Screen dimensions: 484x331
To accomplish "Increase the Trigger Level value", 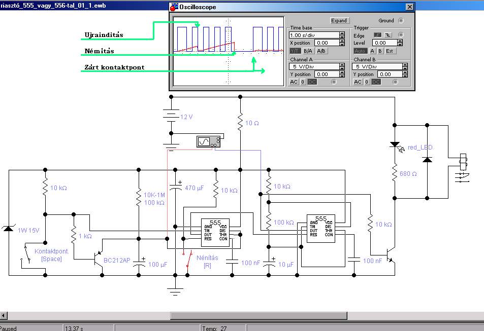I will (x=400, y=41).
